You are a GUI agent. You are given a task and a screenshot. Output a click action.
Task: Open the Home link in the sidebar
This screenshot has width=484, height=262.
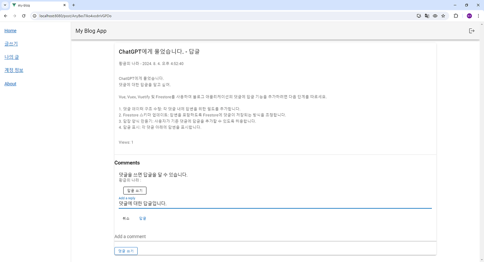11,31
